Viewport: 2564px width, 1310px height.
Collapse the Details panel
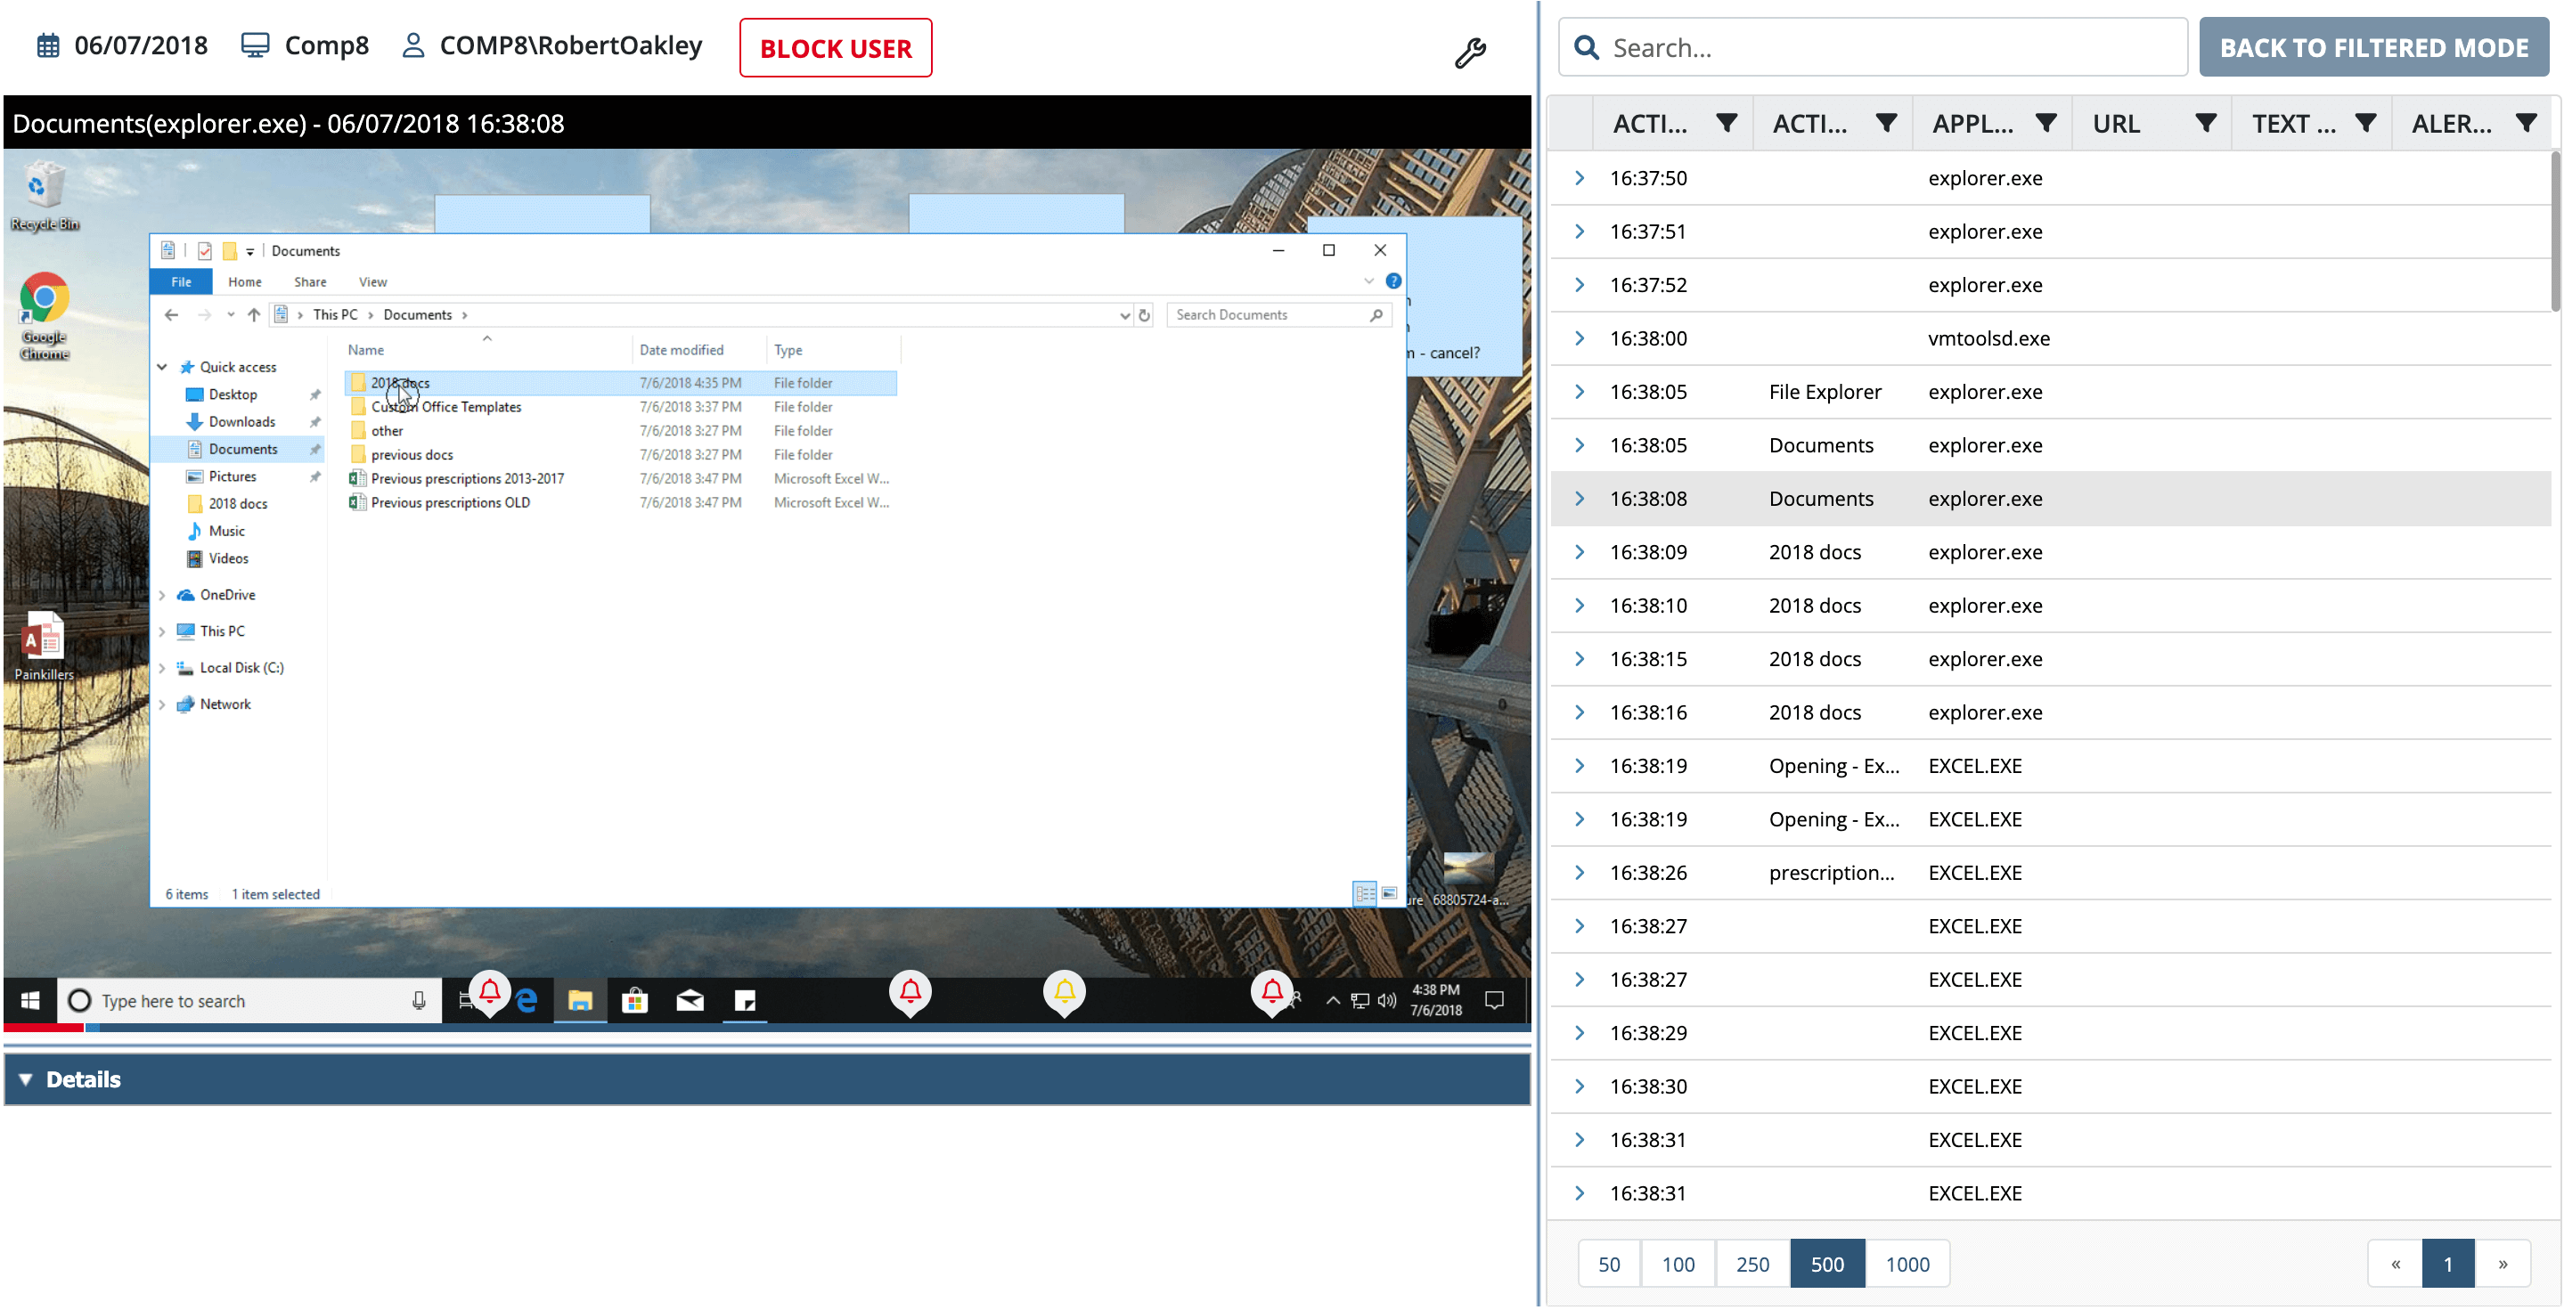(26, 1080)
